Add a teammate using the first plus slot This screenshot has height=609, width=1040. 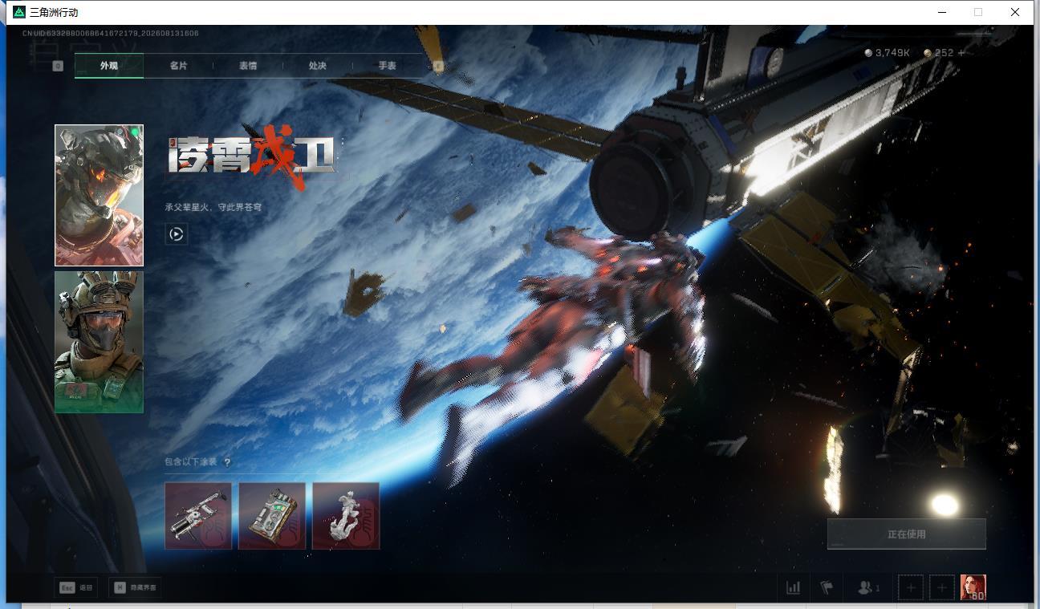911,588
